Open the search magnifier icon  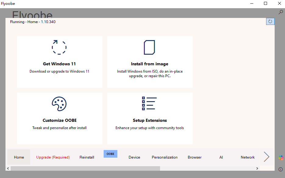[x=281, y=12]
